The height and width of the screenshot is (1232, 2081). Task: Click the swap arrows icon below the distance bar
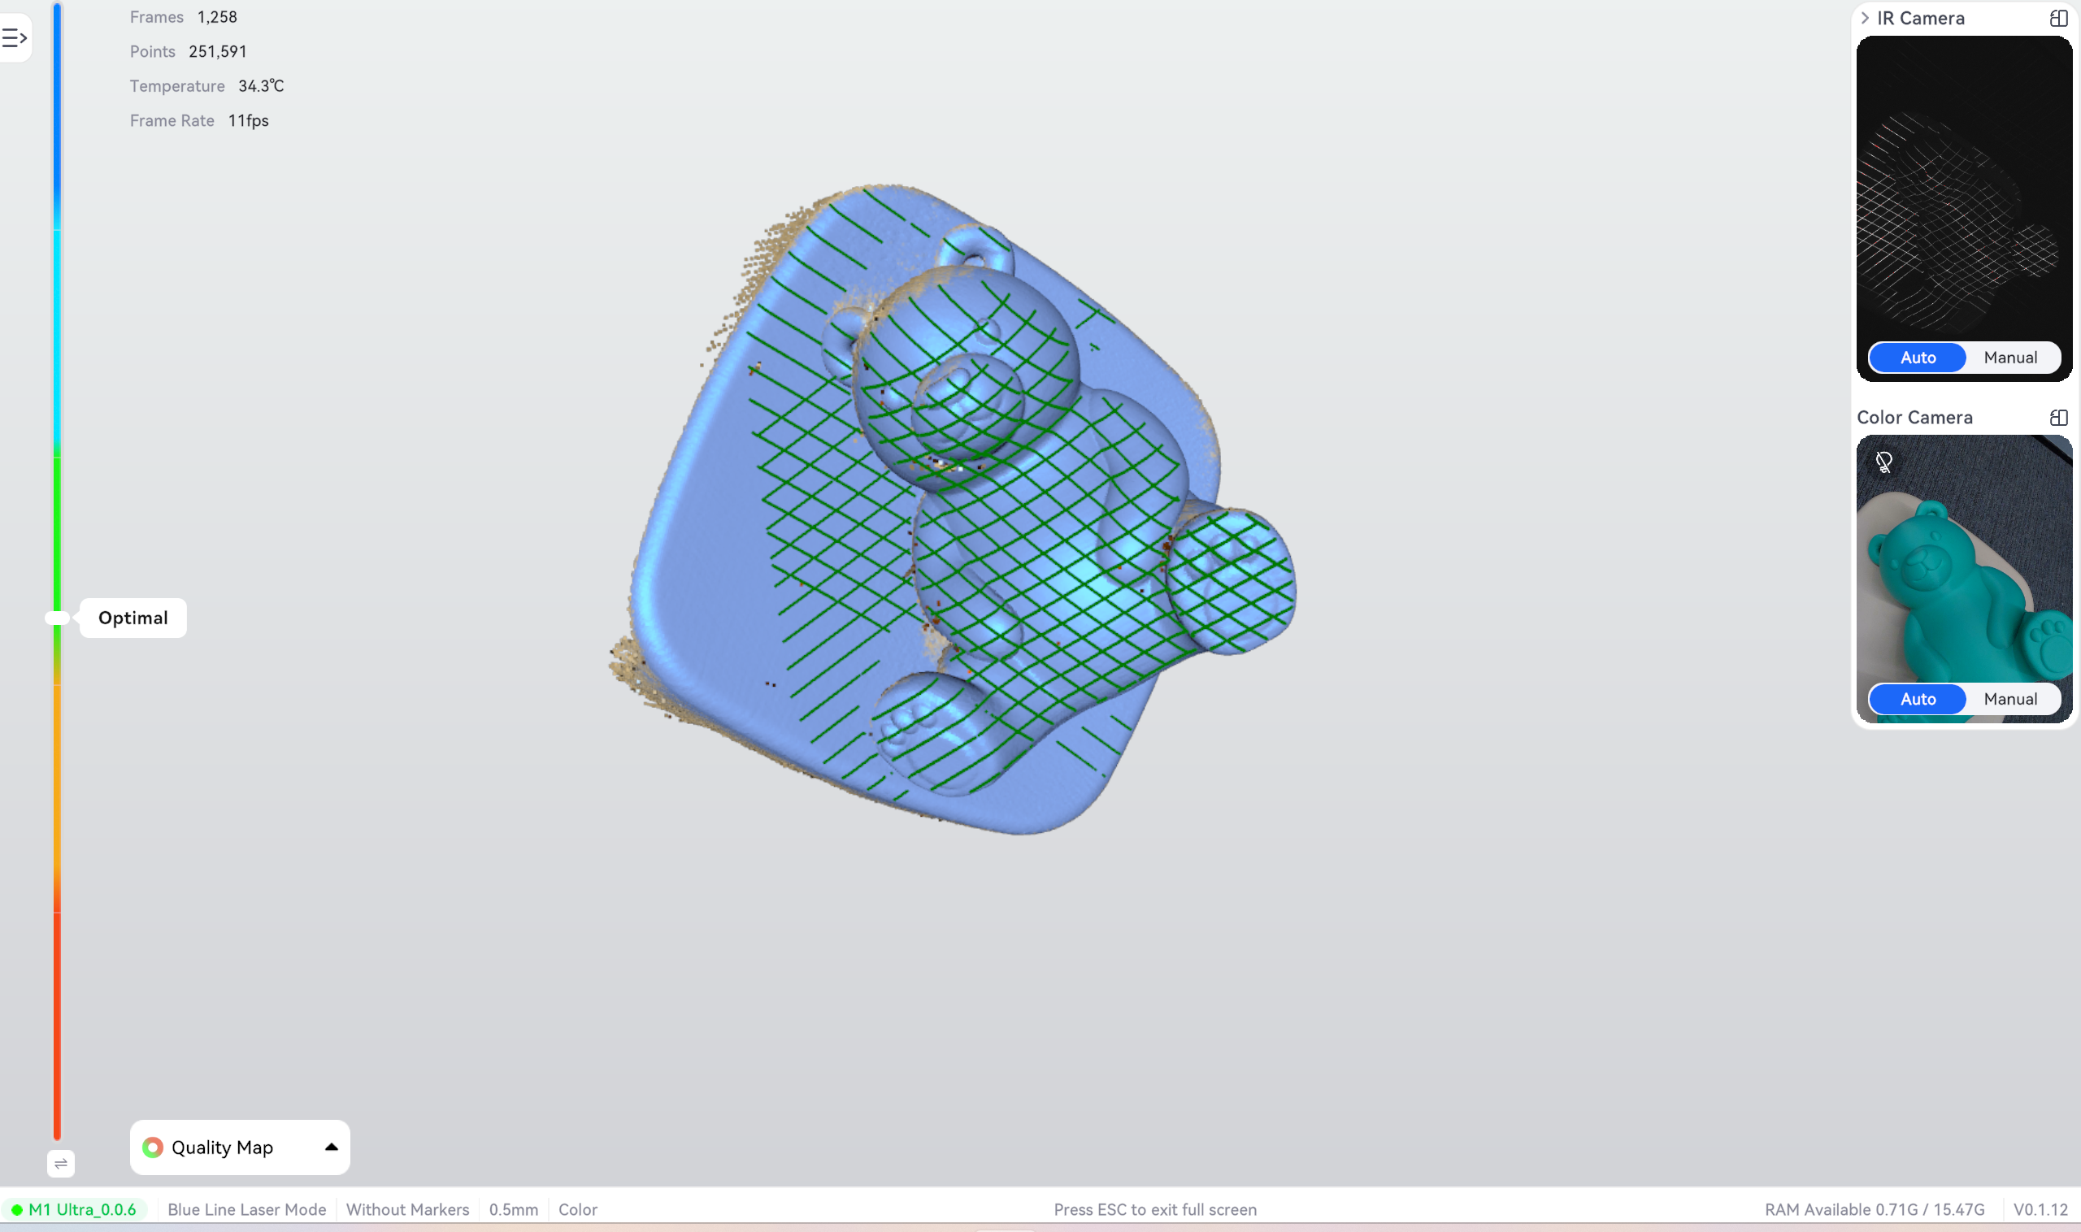[x=61, y=1163]
